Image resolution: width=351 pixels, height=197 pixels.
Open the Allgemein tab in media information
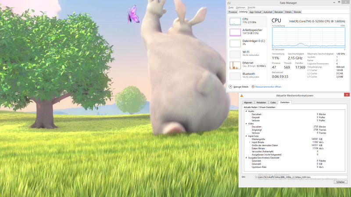tap(248, 102)
